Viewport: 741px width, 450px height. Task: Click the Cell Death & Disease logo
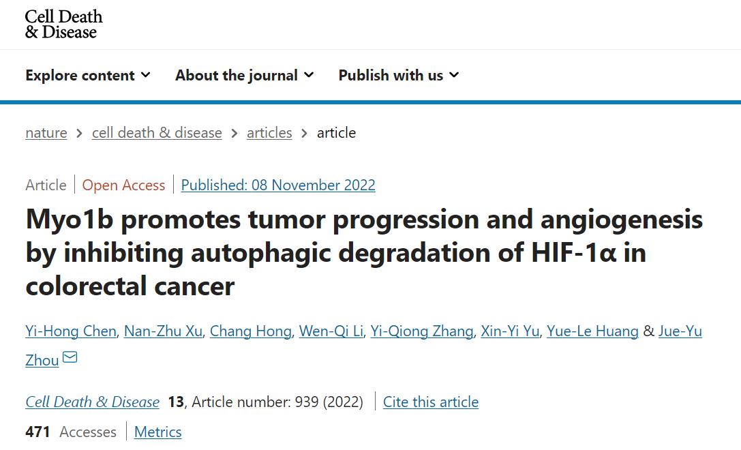point(63,24)
